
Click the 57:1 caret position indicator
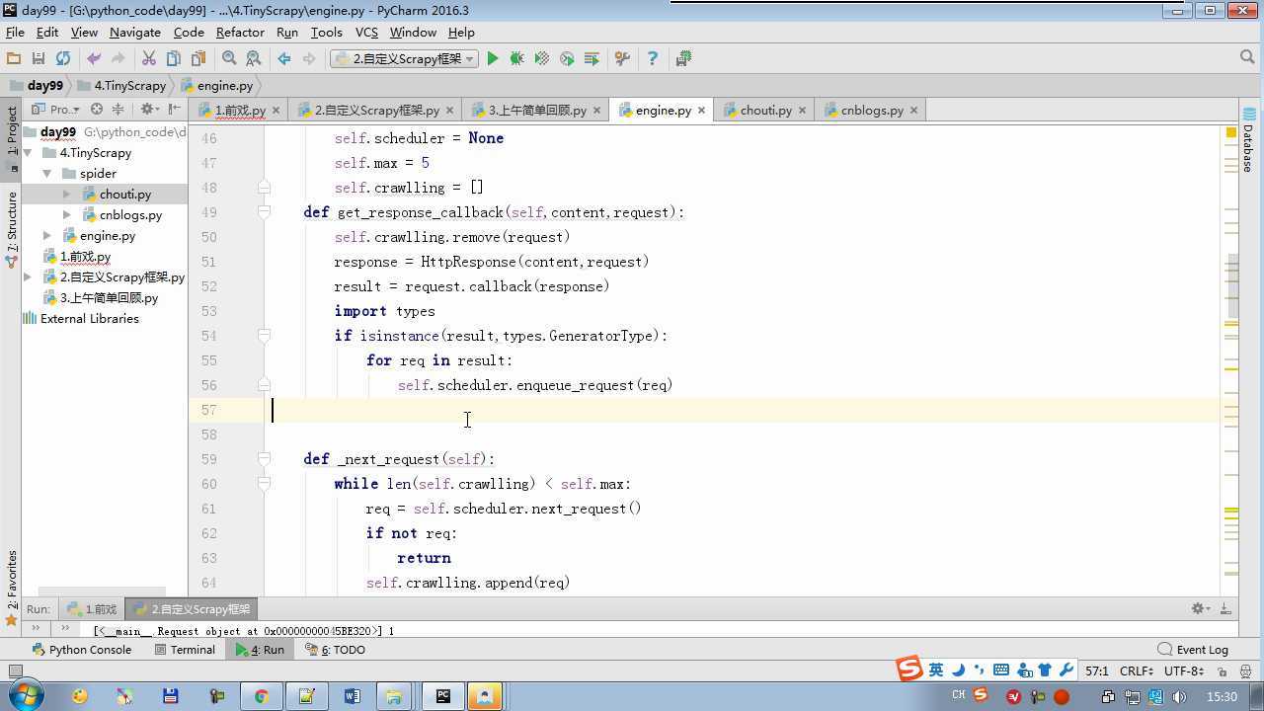tap(1096, 671)
